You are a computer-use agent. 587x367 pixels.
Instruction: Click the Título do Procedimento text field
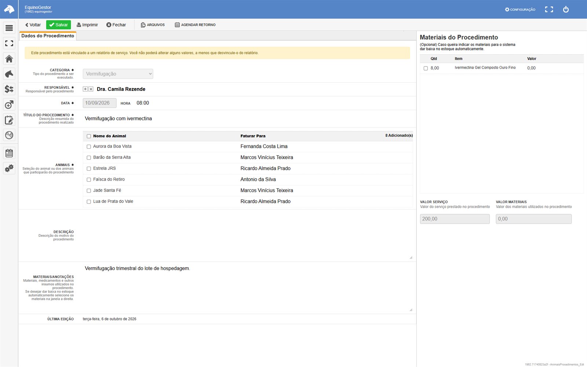[x=248, y=119]
